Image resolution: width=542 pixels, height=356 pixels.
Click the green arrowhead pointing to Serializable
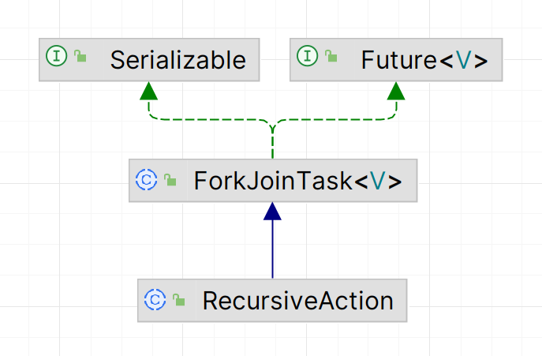click(x=147, y=91)
